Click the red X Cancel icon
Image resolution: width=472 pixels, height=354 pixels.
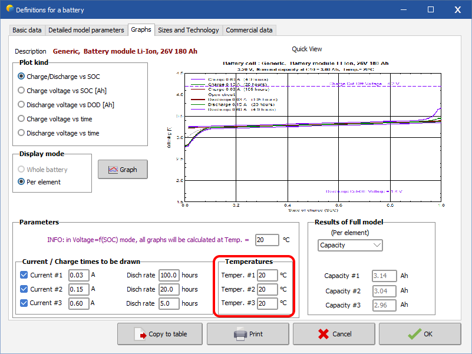324,334
